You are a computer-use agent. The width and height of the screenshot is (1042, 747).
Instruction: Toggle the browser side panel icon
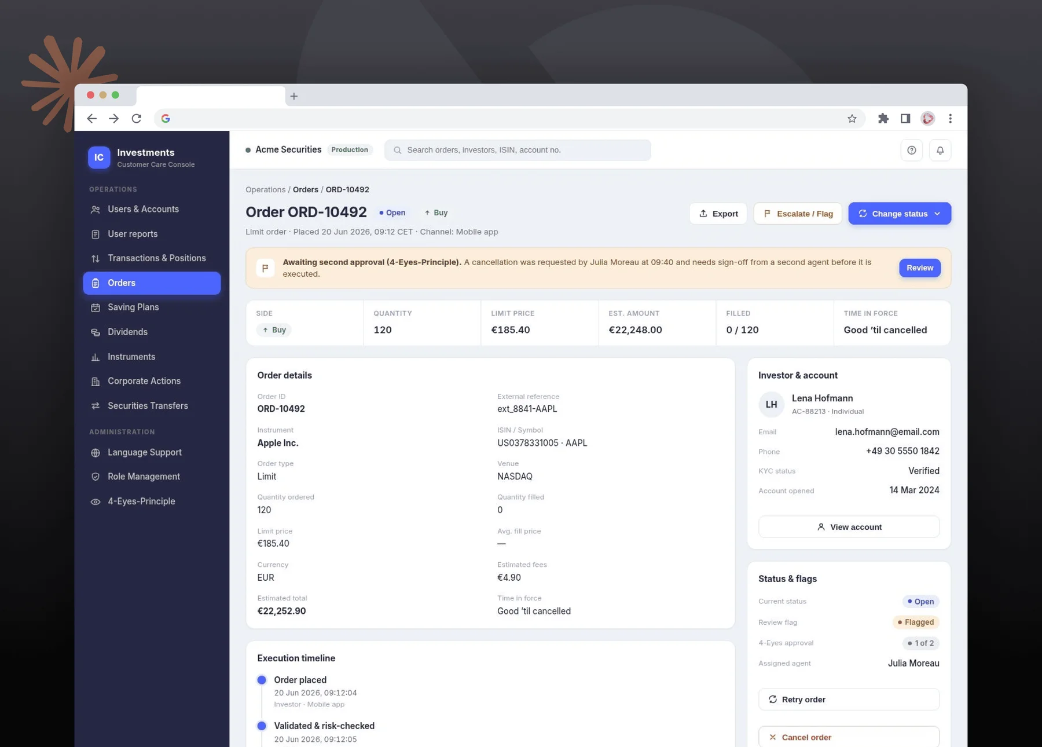click(905, 119)
